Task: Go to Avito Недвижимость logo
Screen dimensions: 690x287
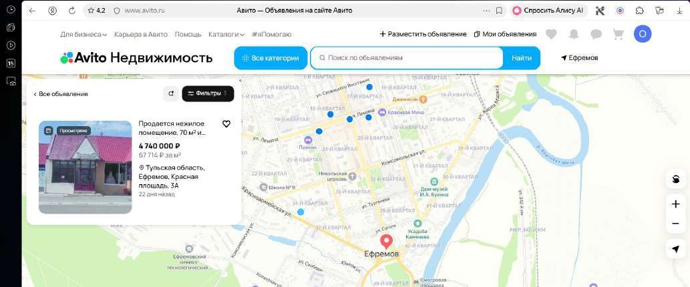Action: (x=136, y=57)
